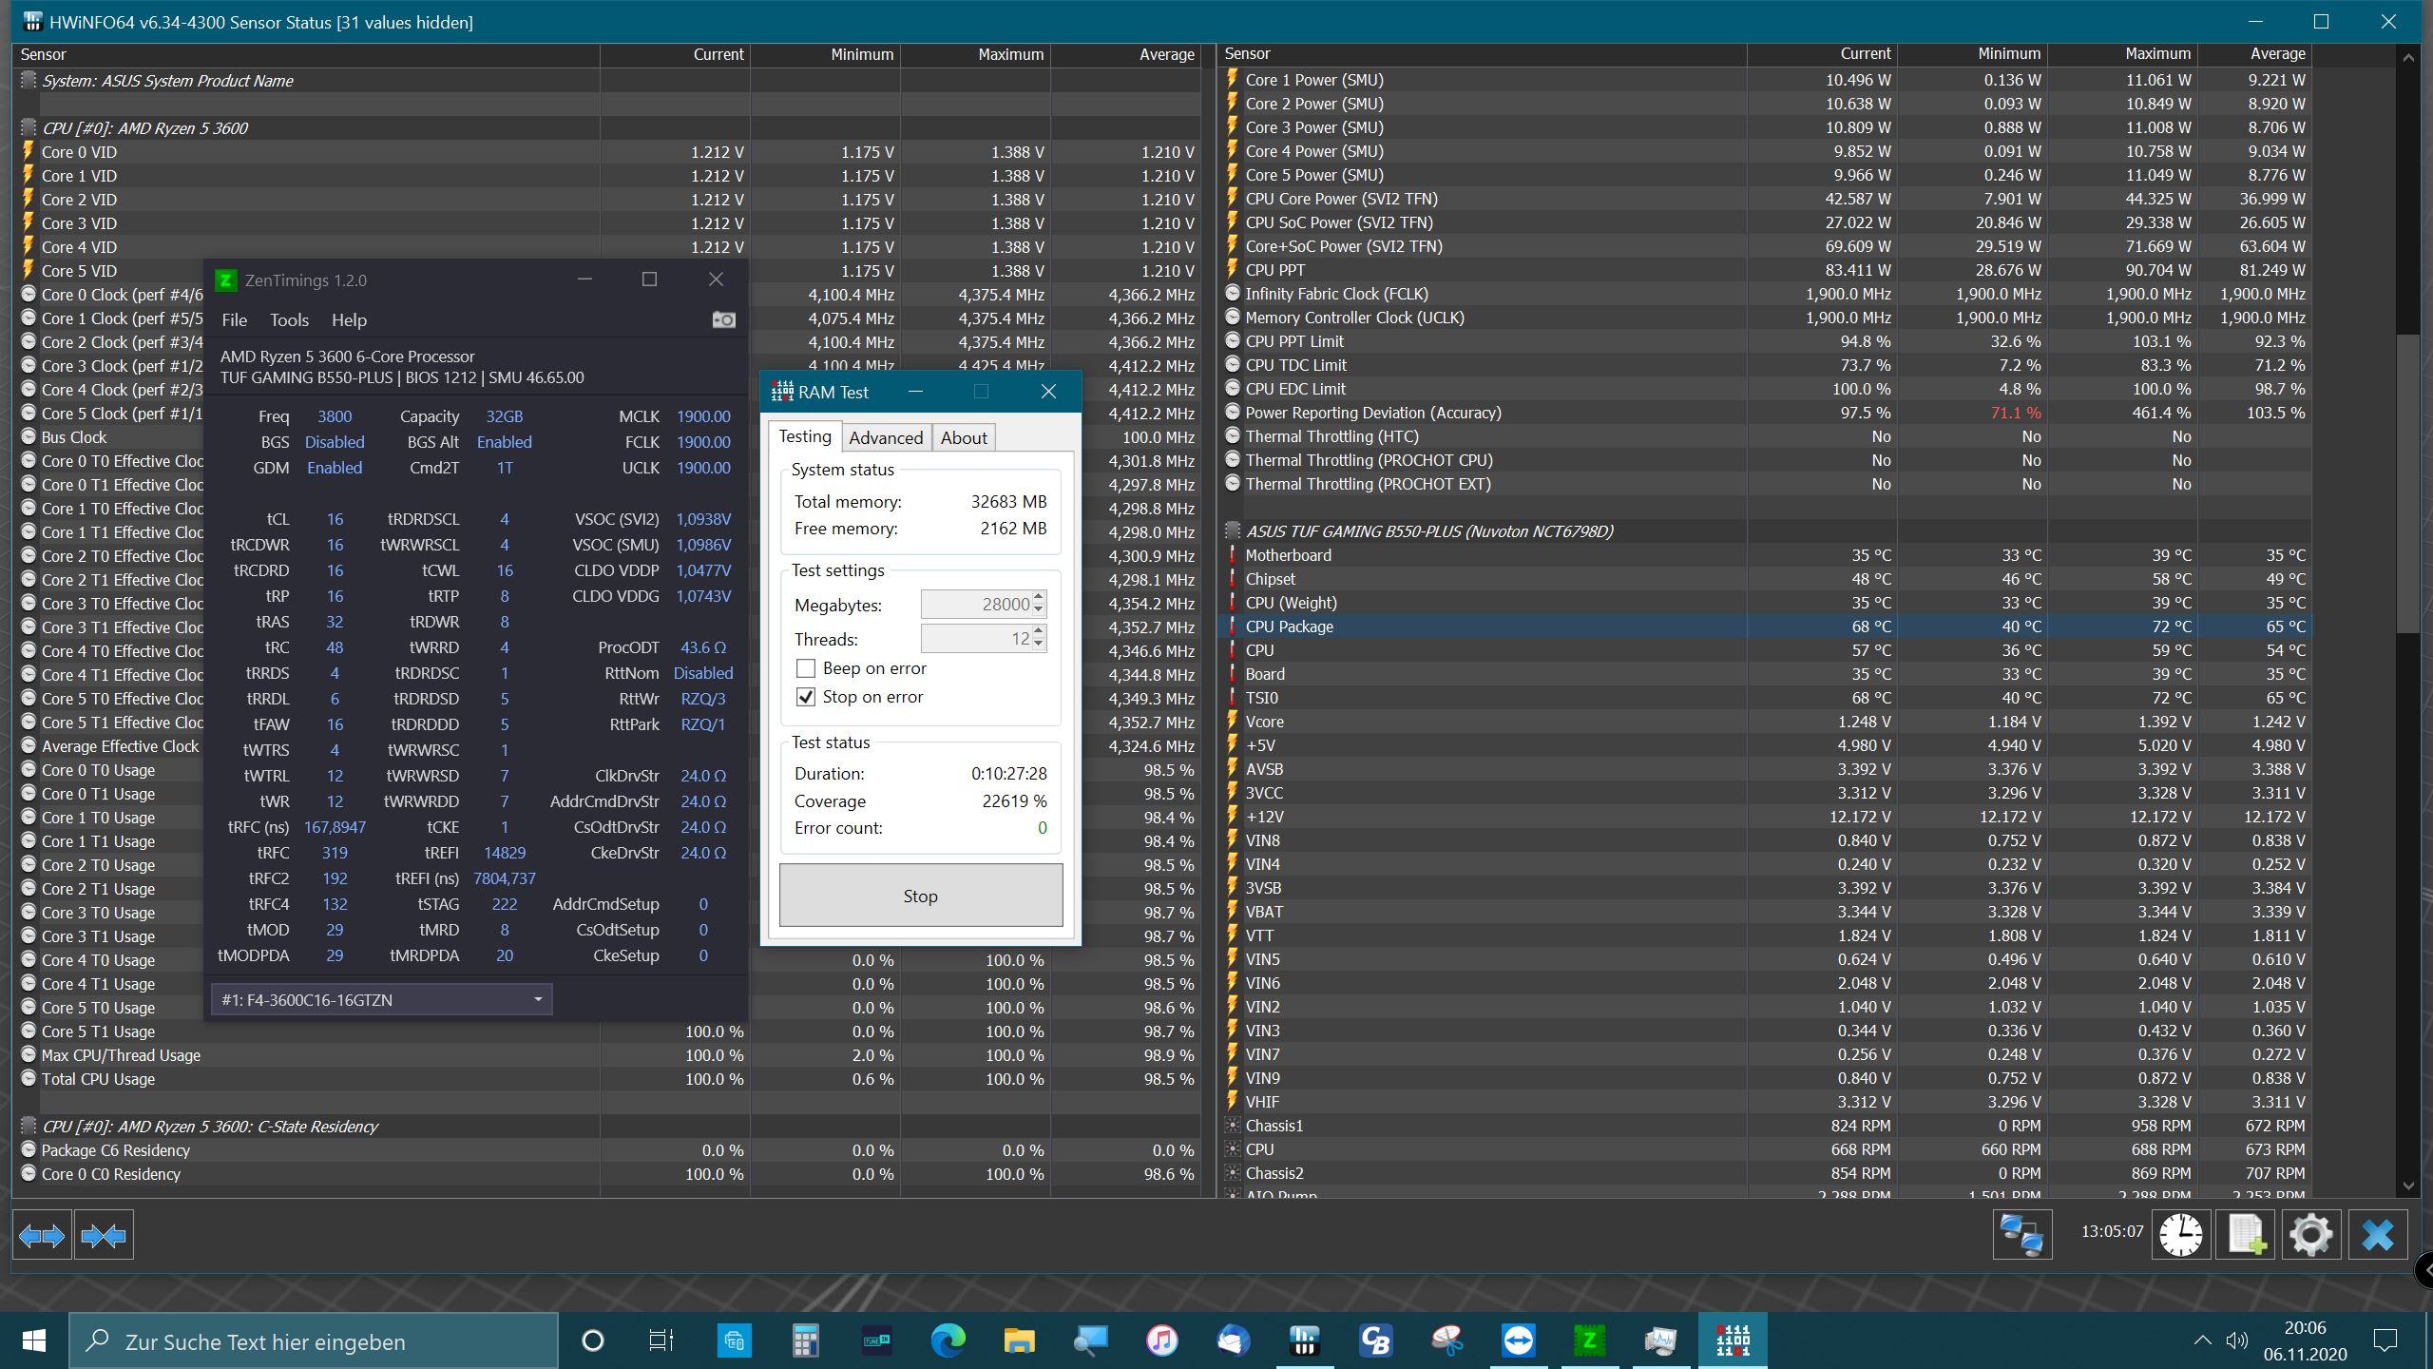The image size is (2433, 1369).
Task: Increase the Megabytes spinner value
Action: point(1039,598)
